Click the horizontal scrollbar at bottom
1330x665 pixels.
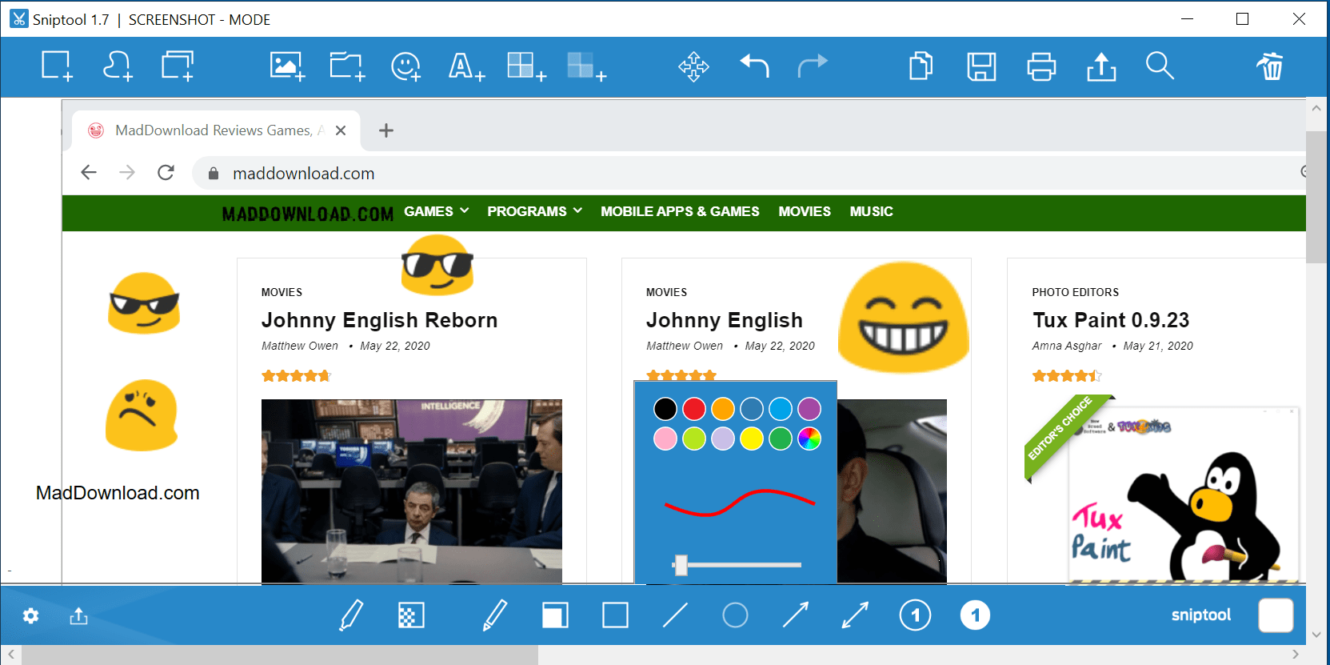(280, 655)
